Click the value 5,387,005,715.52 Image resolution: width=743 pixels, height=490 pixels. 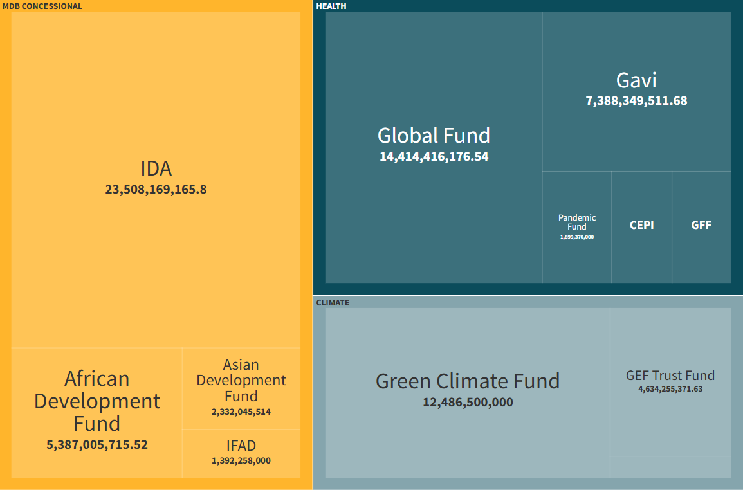96,444
